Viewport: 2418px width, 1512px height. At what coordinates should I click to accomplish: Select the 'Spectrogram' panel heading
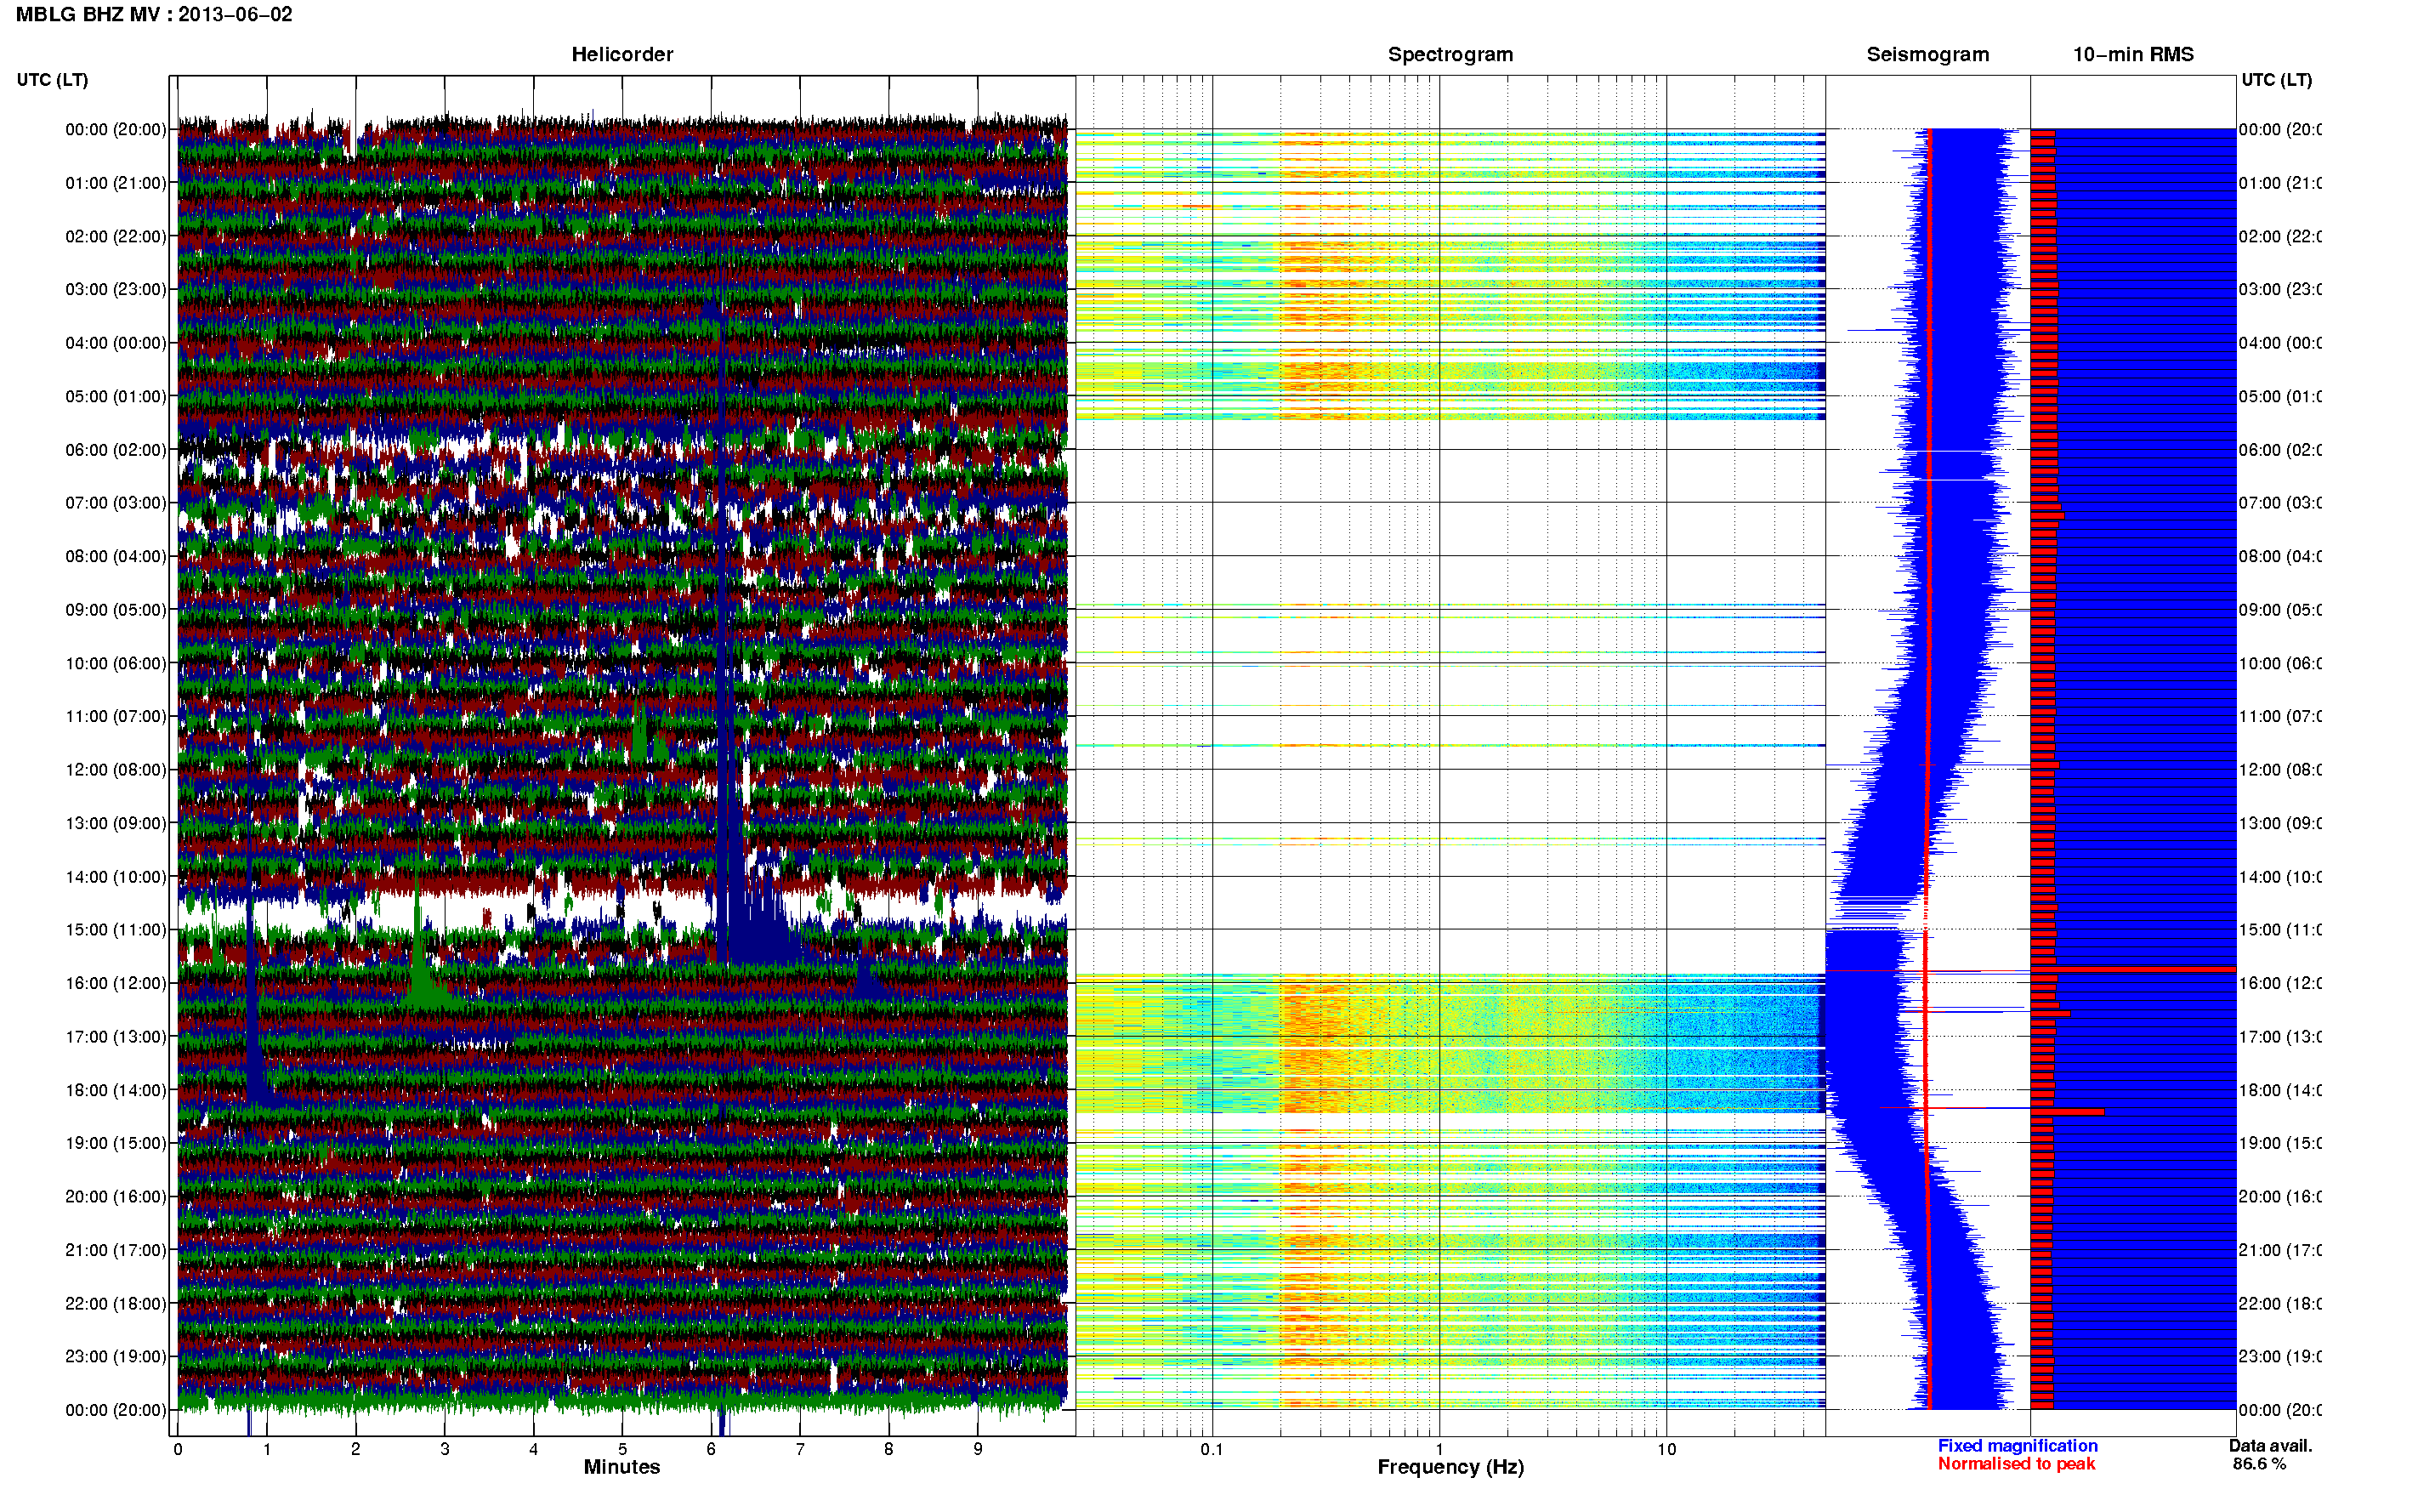(x=1450, y=55)
